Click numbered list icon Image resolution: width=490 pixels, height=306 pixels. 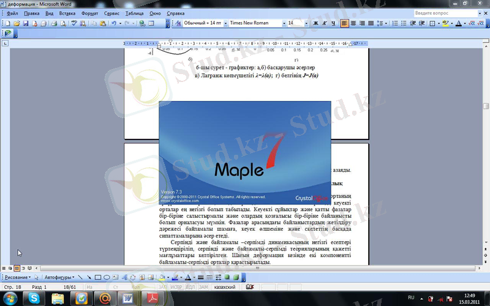[x=395, y=23]
